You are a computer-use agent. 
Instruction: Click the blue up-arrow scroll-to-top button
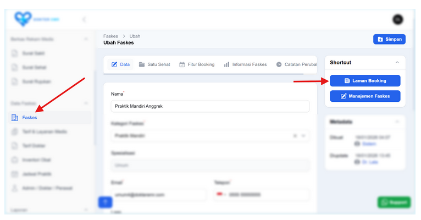tap(106, 202)
